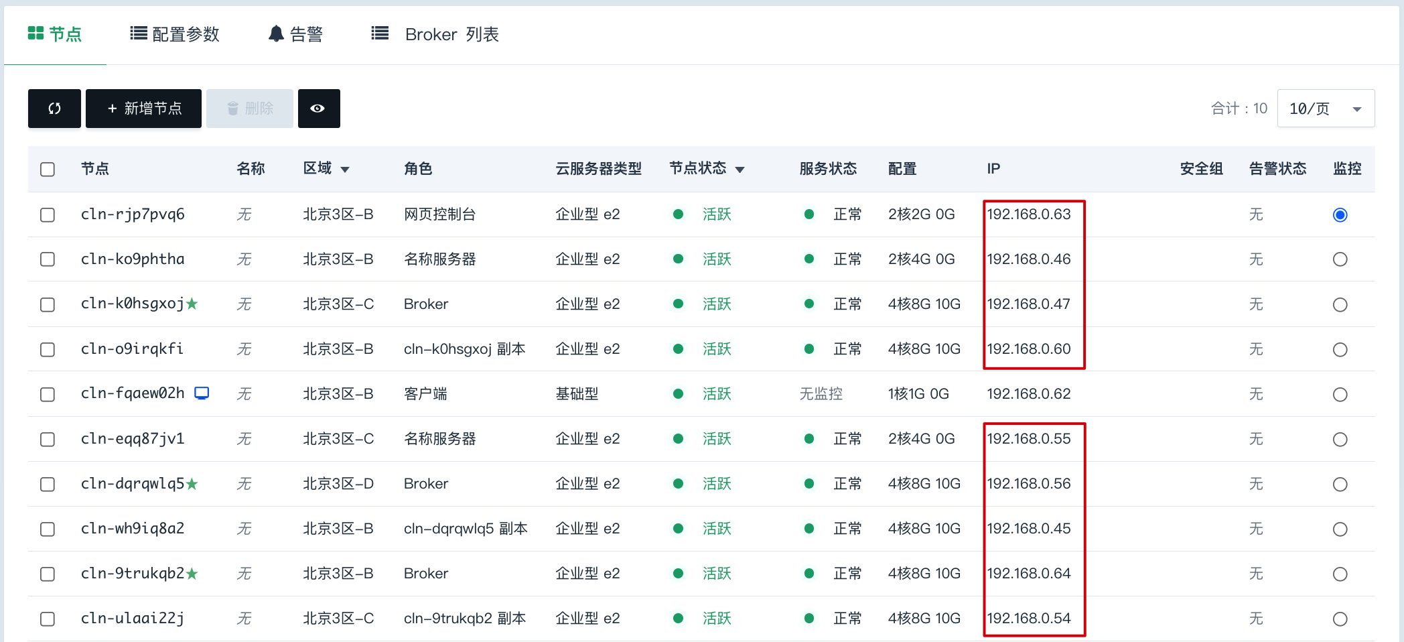The width and height of the screenshot is (1404, 642).
Task: Open the 10/页 page size dropdown
Action: (1326, 109)
